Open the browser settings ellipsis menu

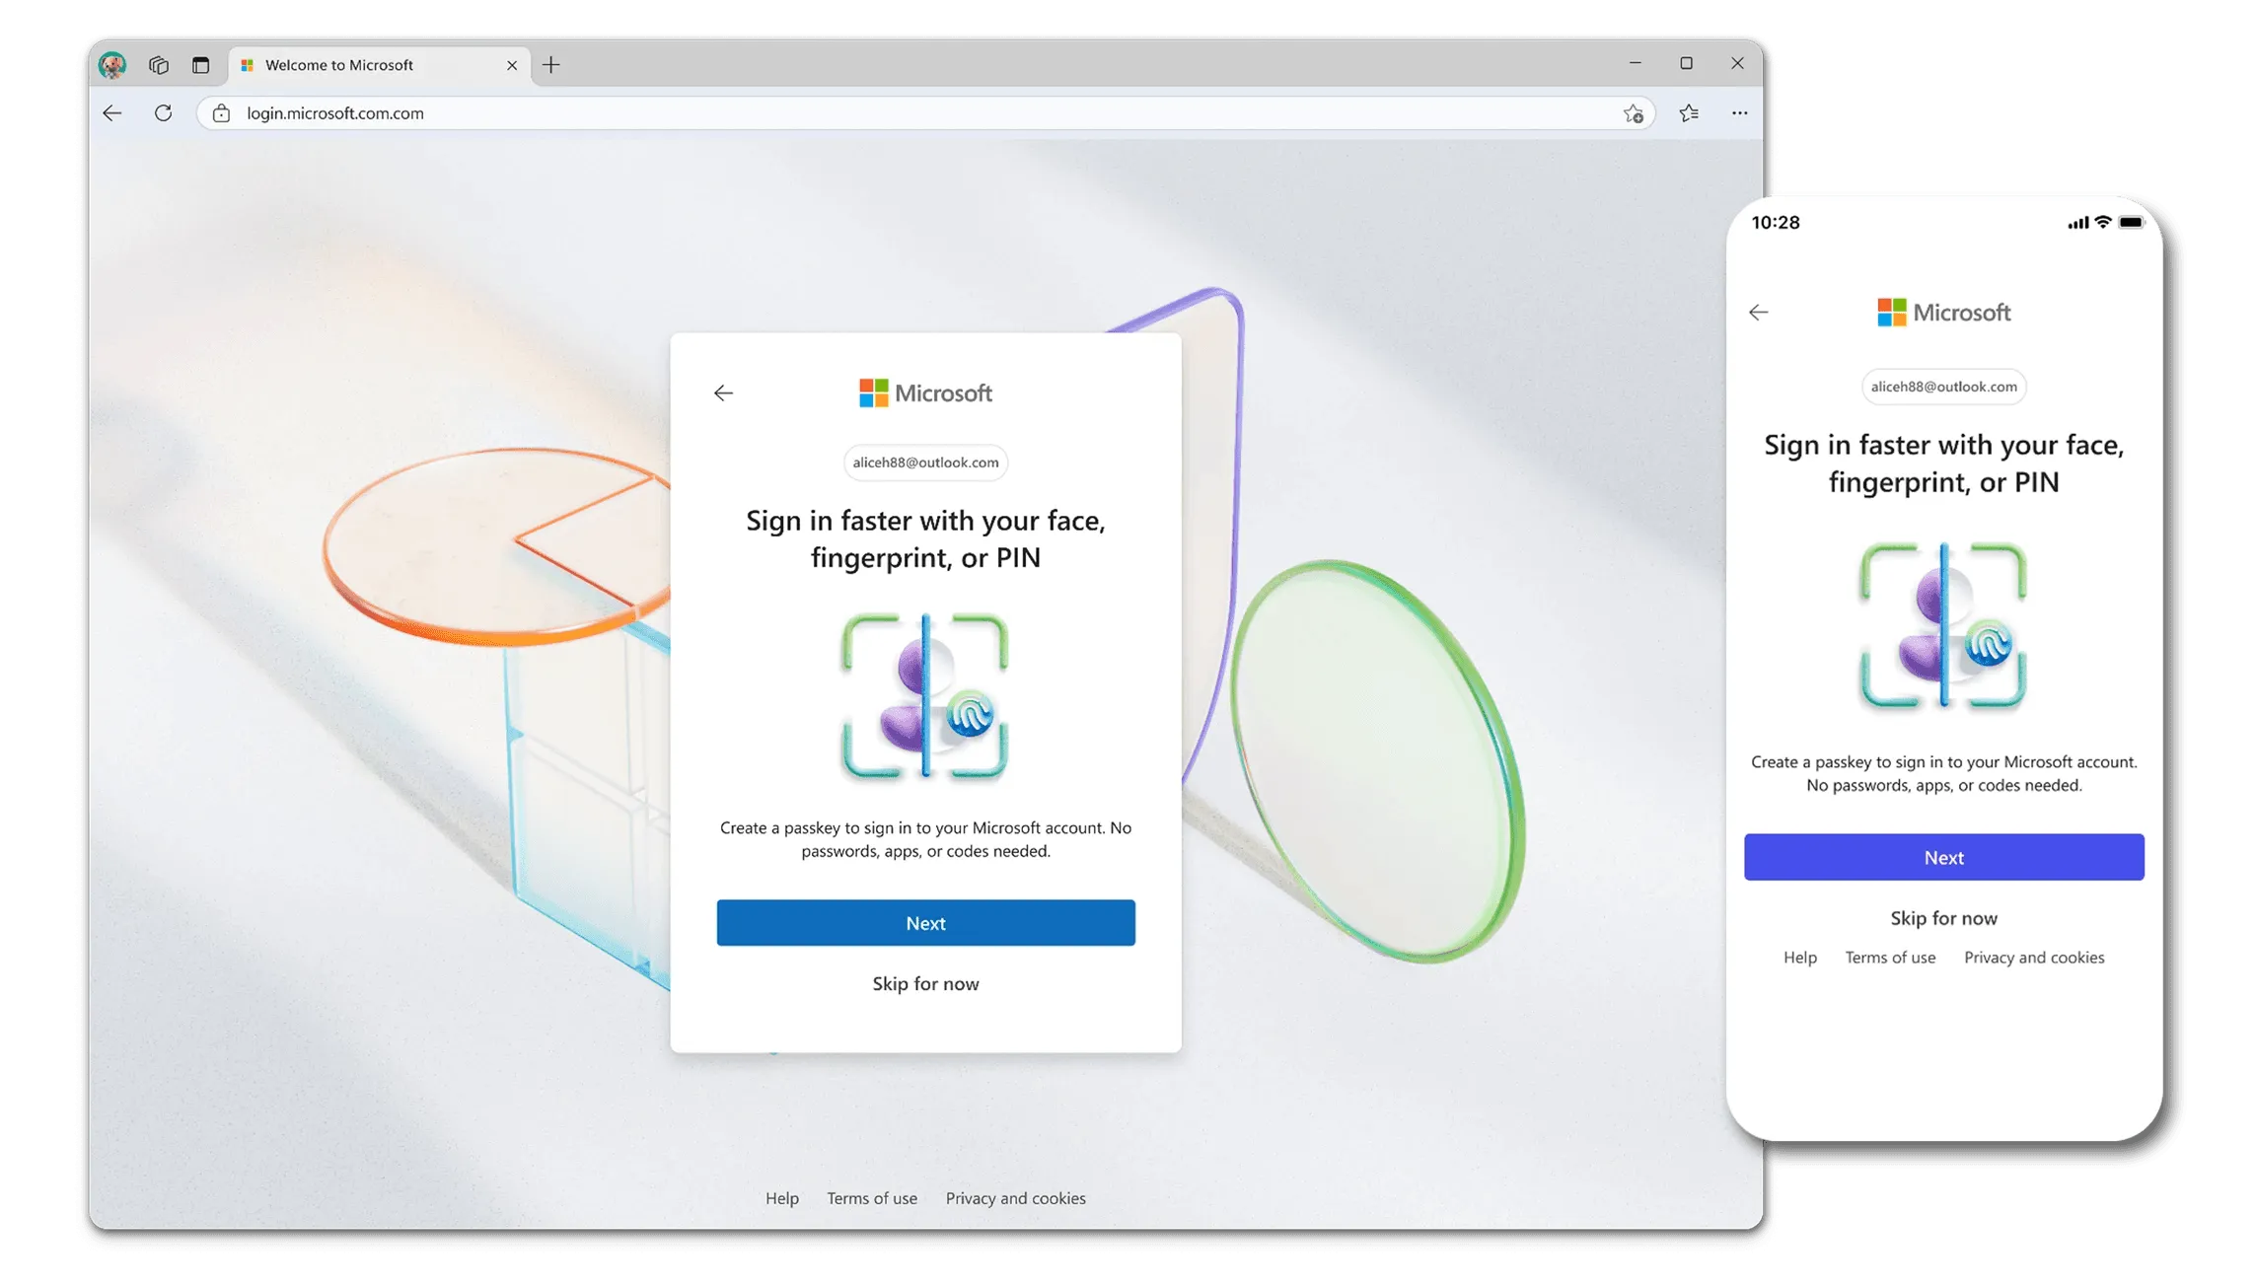pos(1740,112)
